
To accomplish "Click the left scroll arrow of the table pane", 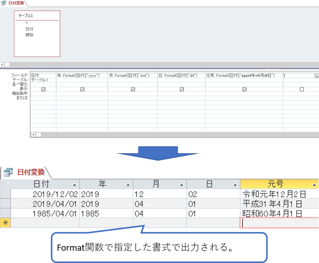I will pyautogui.click(x=2, y=64).
